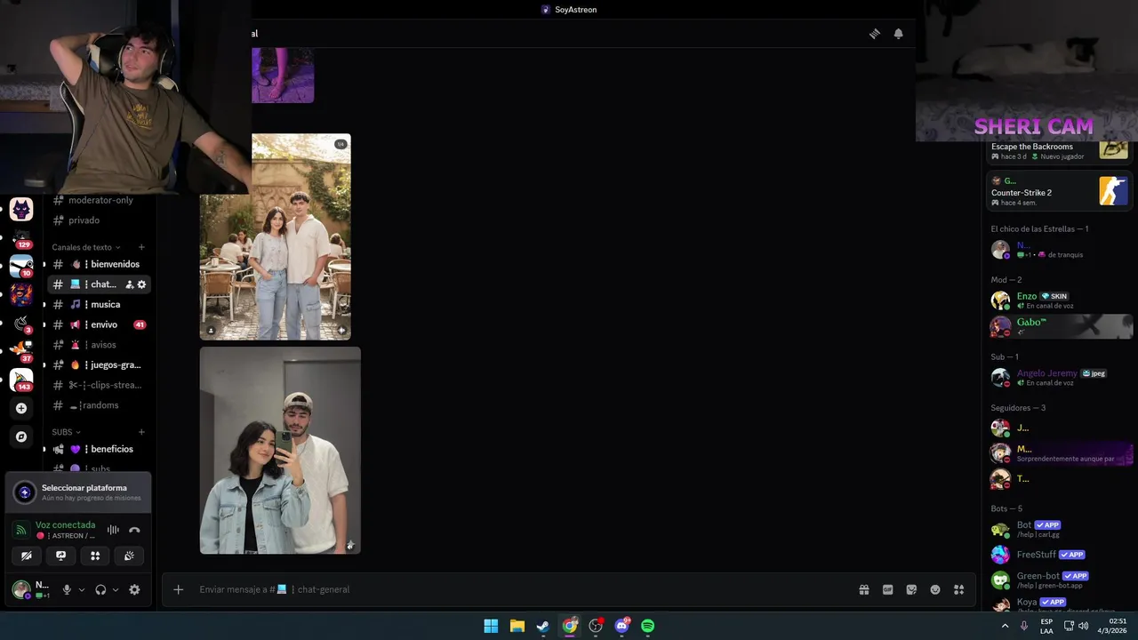The width and height of the screenshot is (1138, 640).
Task: Open the juegos-gra... channel
Action: pyautogui.click(x=98, y=364)
